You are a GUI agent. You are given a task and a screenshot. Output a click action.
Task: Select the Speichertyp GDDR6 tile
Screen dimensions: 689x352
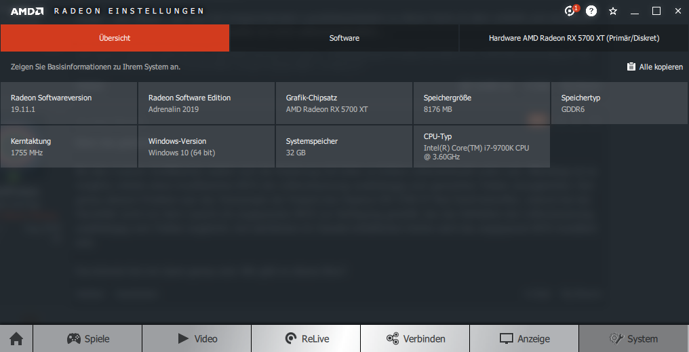619,103
